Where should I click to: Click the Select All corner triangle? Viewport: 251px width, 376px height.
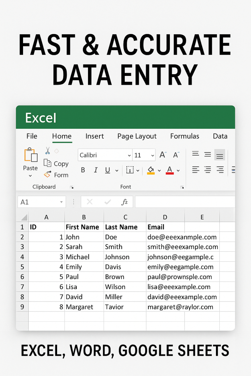pos(24,217)
